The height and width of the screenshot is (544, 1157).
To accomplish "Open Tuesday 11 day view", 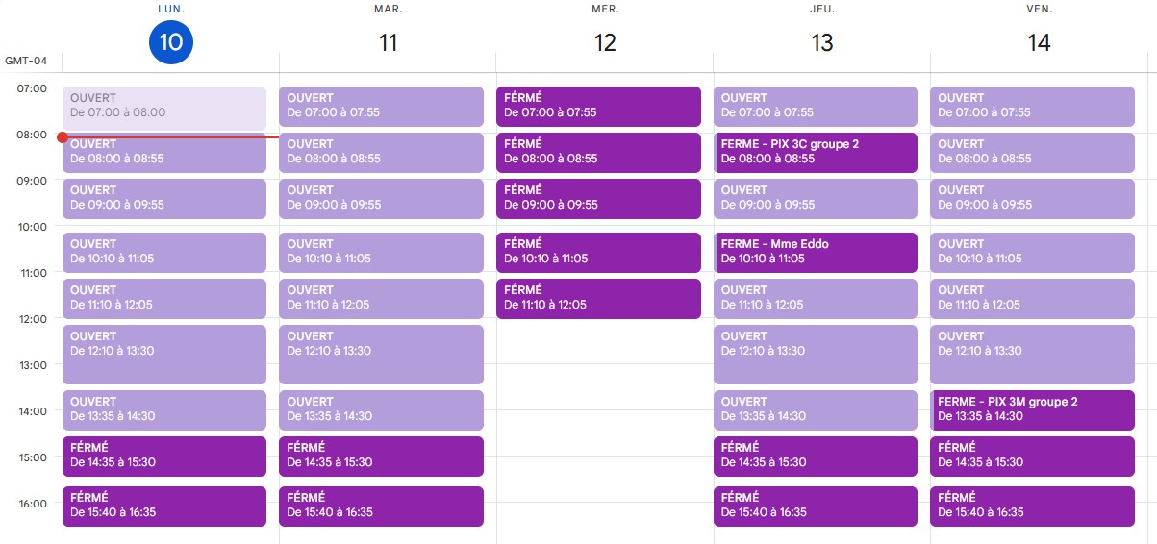I will (389, 42).
